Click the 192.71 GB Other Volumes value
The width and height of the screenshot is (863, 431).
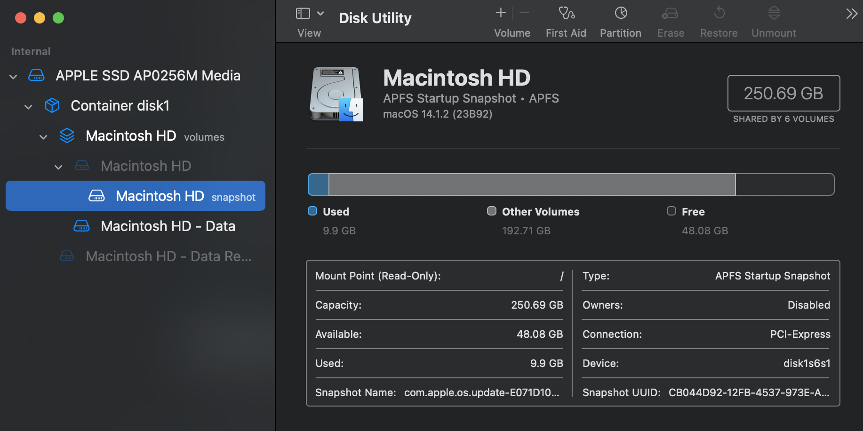point(526,231)
